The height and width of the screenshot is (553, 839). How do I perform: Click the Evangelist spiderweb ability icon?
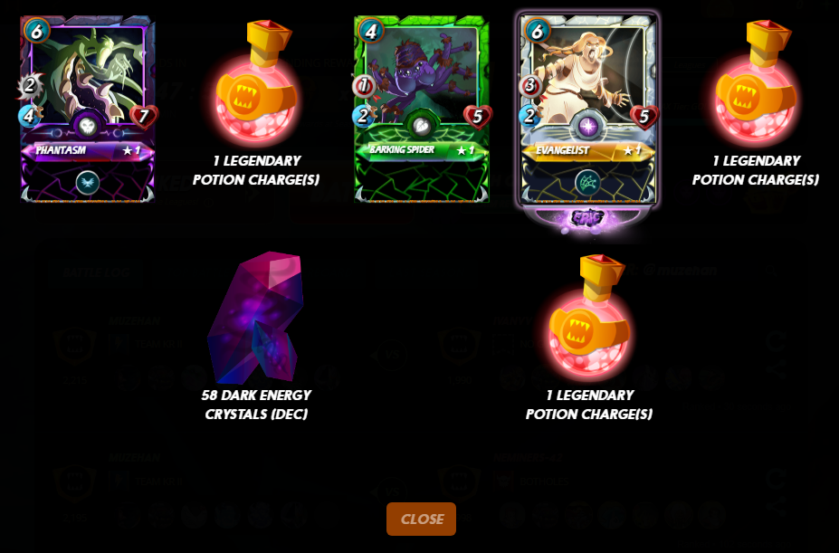(x=587, y=183)
